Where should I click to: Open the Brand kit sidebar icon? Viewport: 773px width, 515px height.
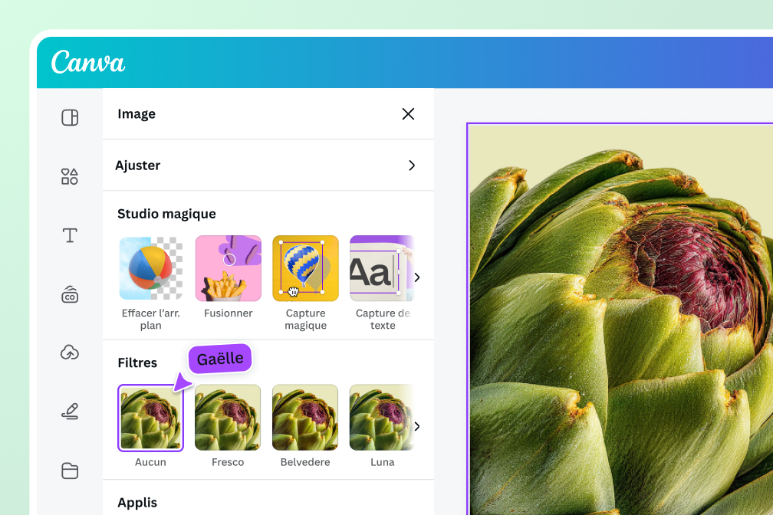70,294
